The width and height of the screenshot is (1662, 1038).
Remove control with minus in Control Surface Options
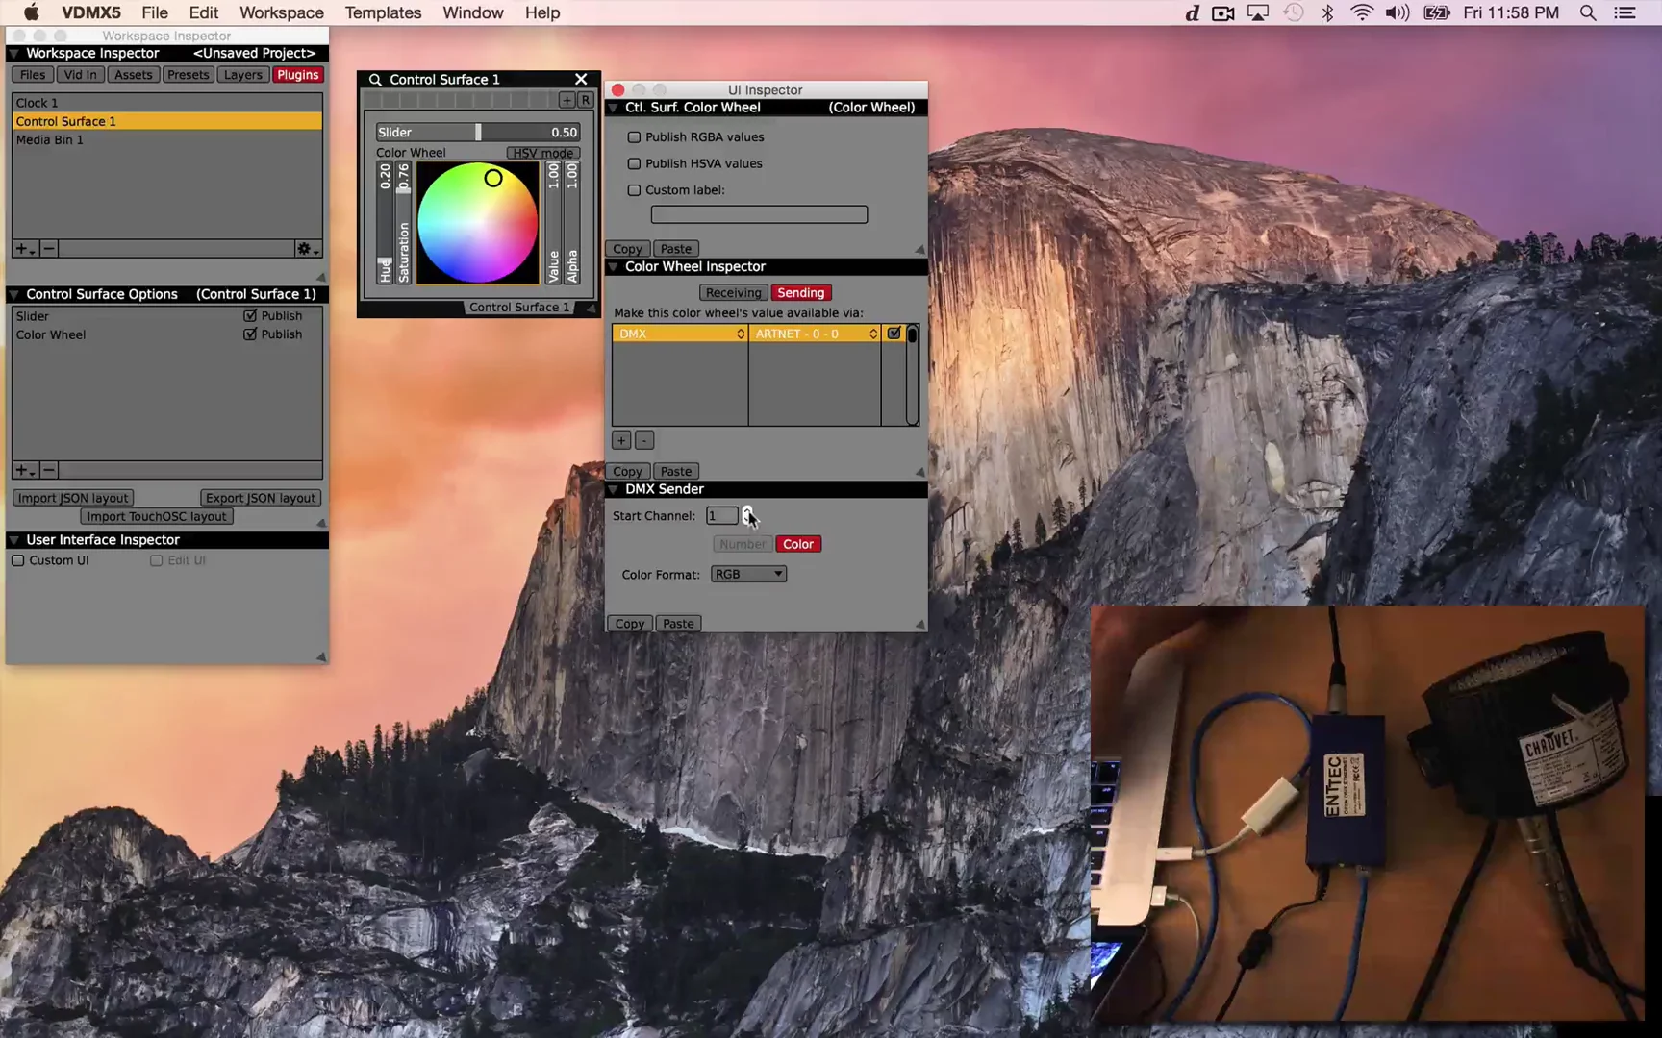tap(49, 470)
